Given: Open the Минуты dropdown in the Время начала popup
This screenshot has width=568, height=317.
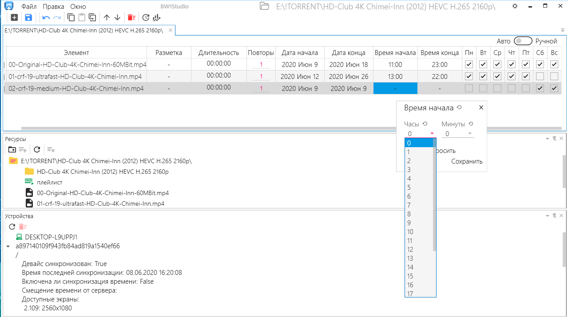Looking at the screenshot, I should (457, 134).
